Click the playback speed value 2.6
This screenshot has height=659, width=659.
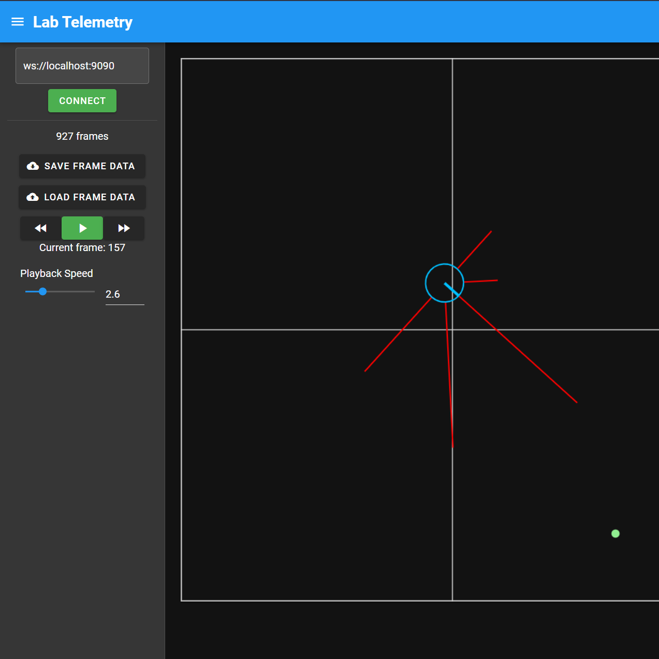coord(112,294)
